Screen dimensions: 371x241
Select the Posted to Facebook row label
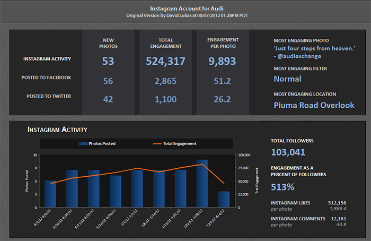click(46, 78)
